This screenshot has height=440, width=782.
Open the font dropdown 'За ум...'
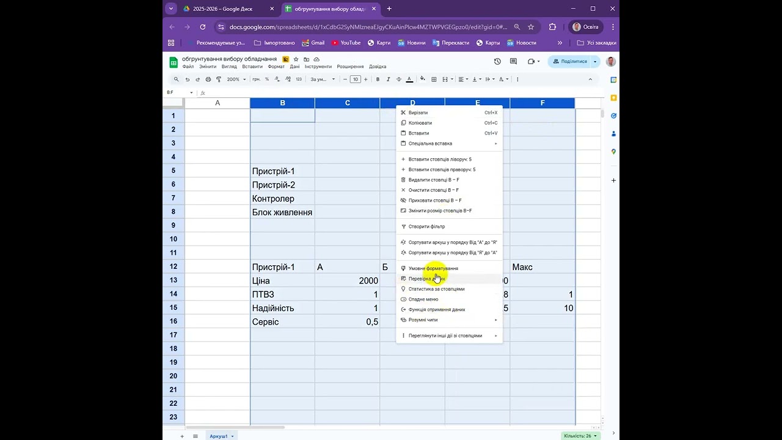[x=323, y=79]
